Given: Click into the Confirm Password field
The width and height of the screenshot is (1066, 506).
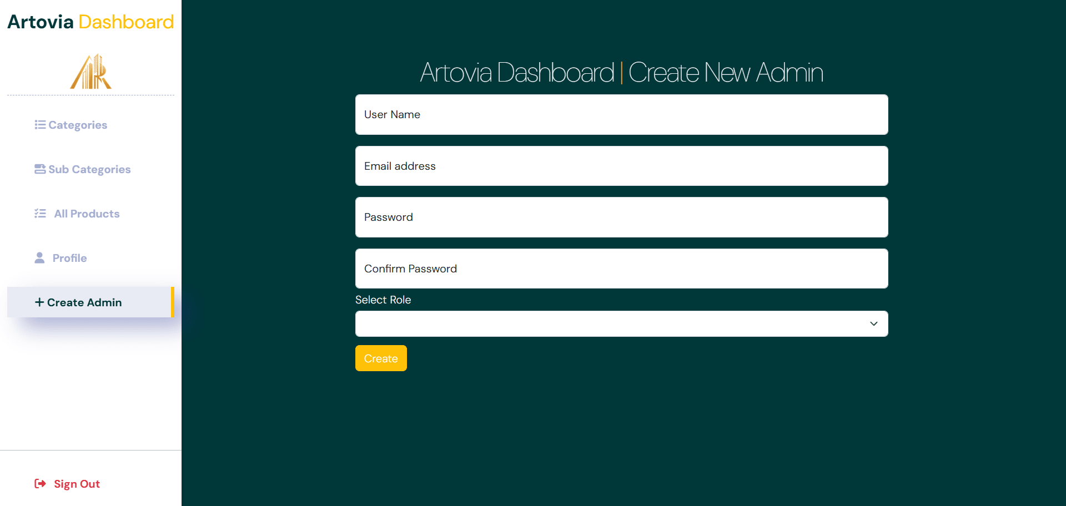Looking at the screenshot, I should coord(621,269).
